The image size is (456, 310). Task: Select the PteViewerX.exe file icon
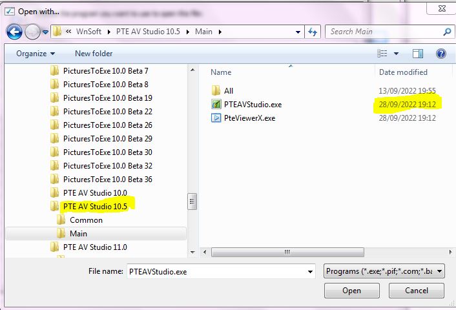point(216,118)
